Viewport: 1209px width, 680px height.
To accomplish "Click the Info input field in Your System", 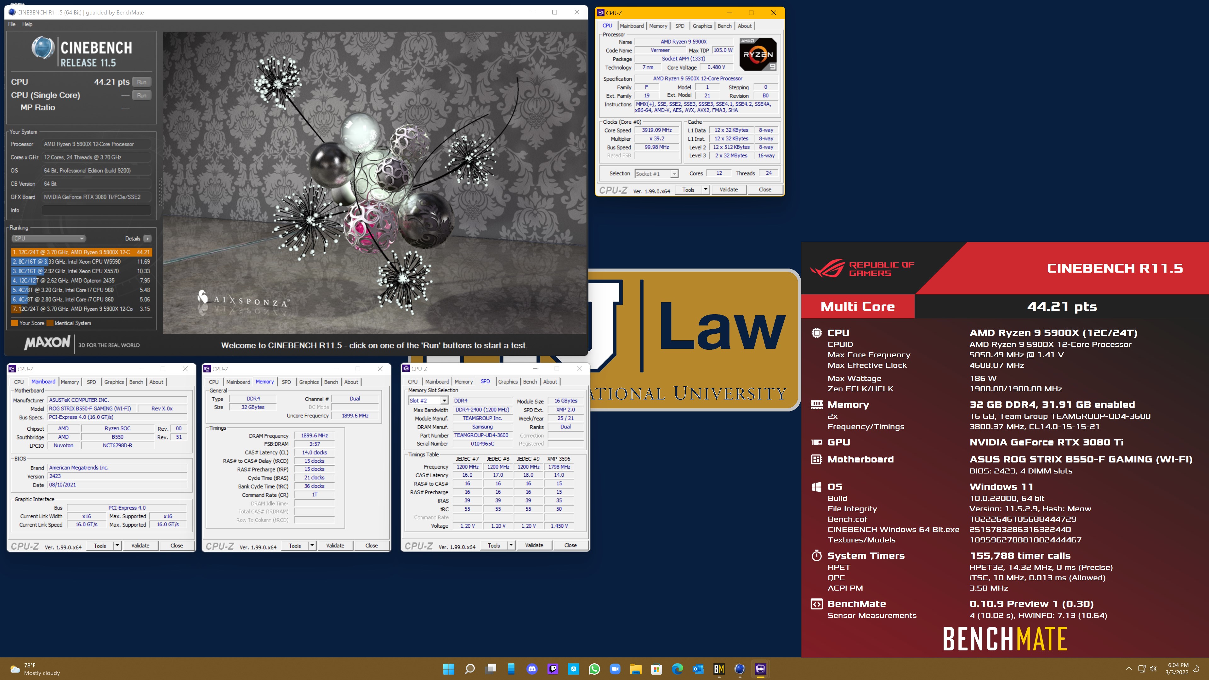I will (96, 210).
